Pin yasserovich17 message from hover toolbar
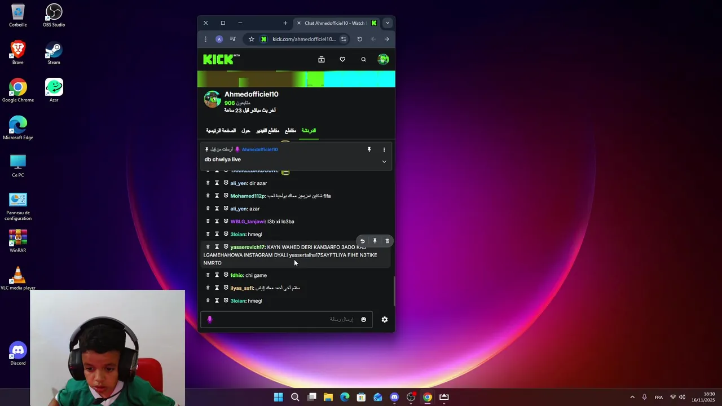This screenshot has width=722, height=406. pyautogui.click(x=375, y=241)
